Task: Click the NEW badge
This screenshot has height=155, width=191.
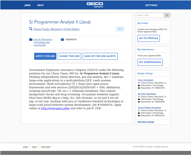Action: pyautogui.click(x=120, y=29)
